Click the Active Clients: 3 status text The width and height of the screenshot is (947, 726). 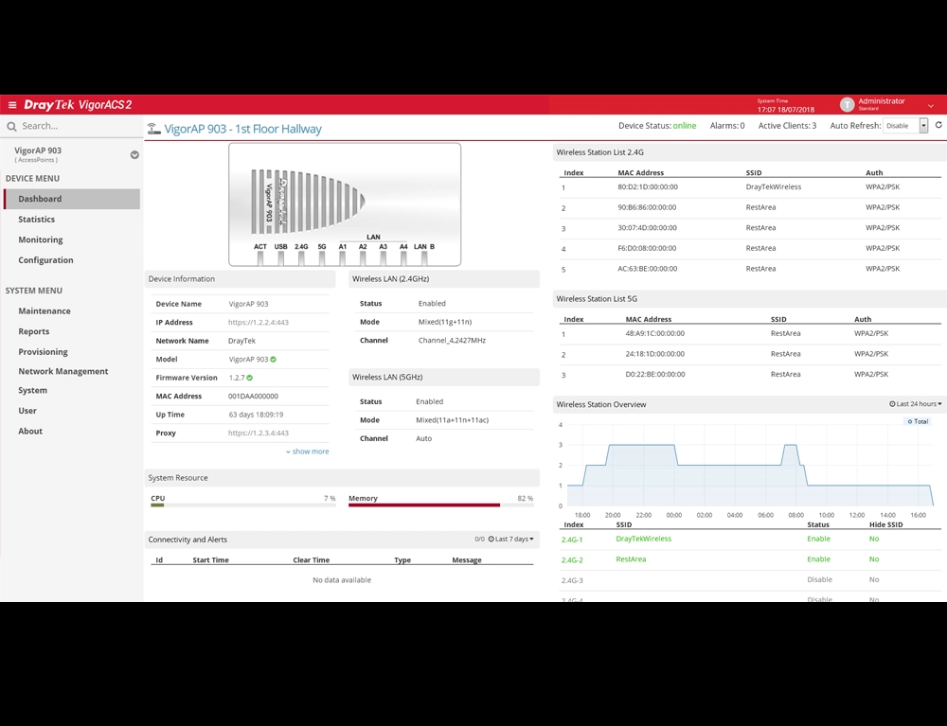point(787,126)
